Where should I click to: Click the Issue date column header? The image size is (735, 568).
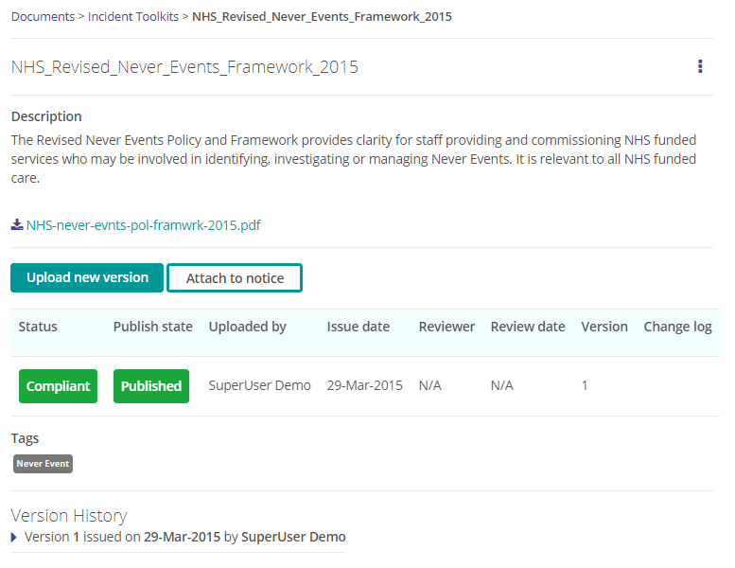(359, 327)
